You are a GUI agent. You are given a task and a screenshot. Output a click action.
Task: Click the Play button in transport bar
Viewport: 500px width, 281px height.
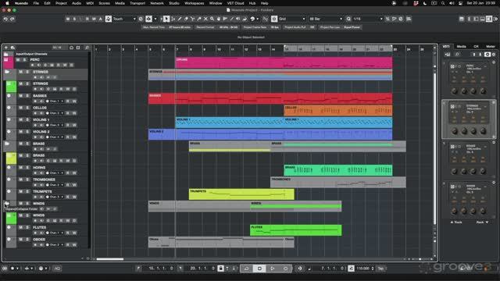pyautogui.click(x=273, y=269)
